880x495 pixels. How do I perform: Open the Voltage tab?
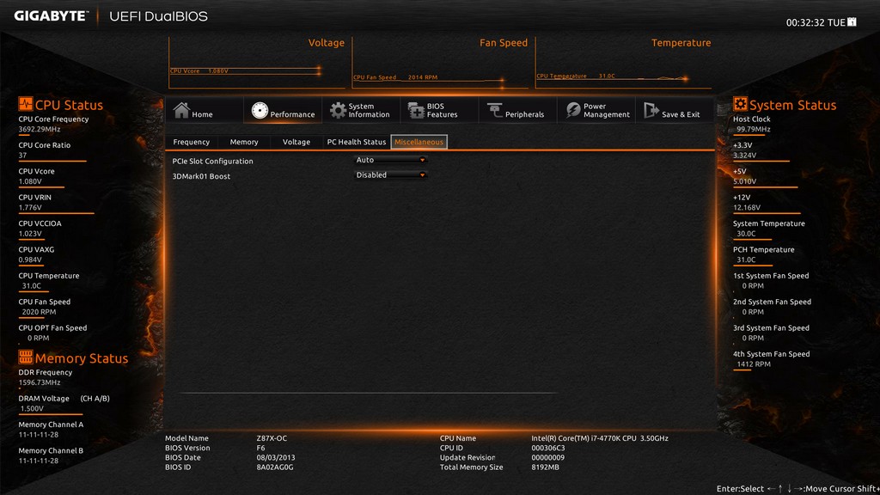296,142
